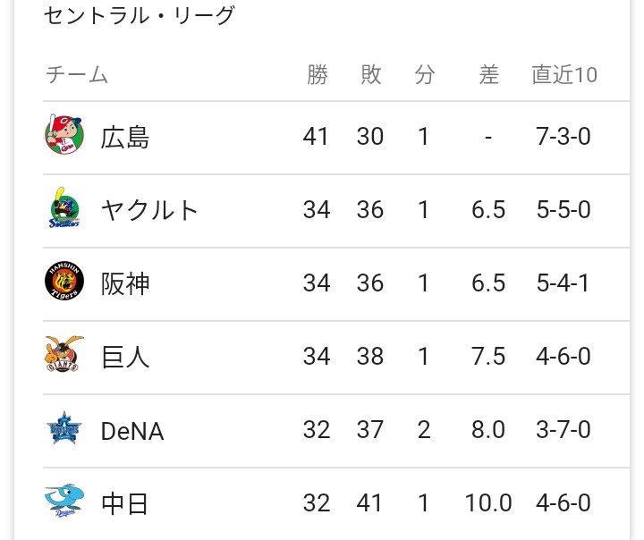The width and height of the screenshot is (644, 540).
Task: Open the 広島 team name link
Action: 125,137
